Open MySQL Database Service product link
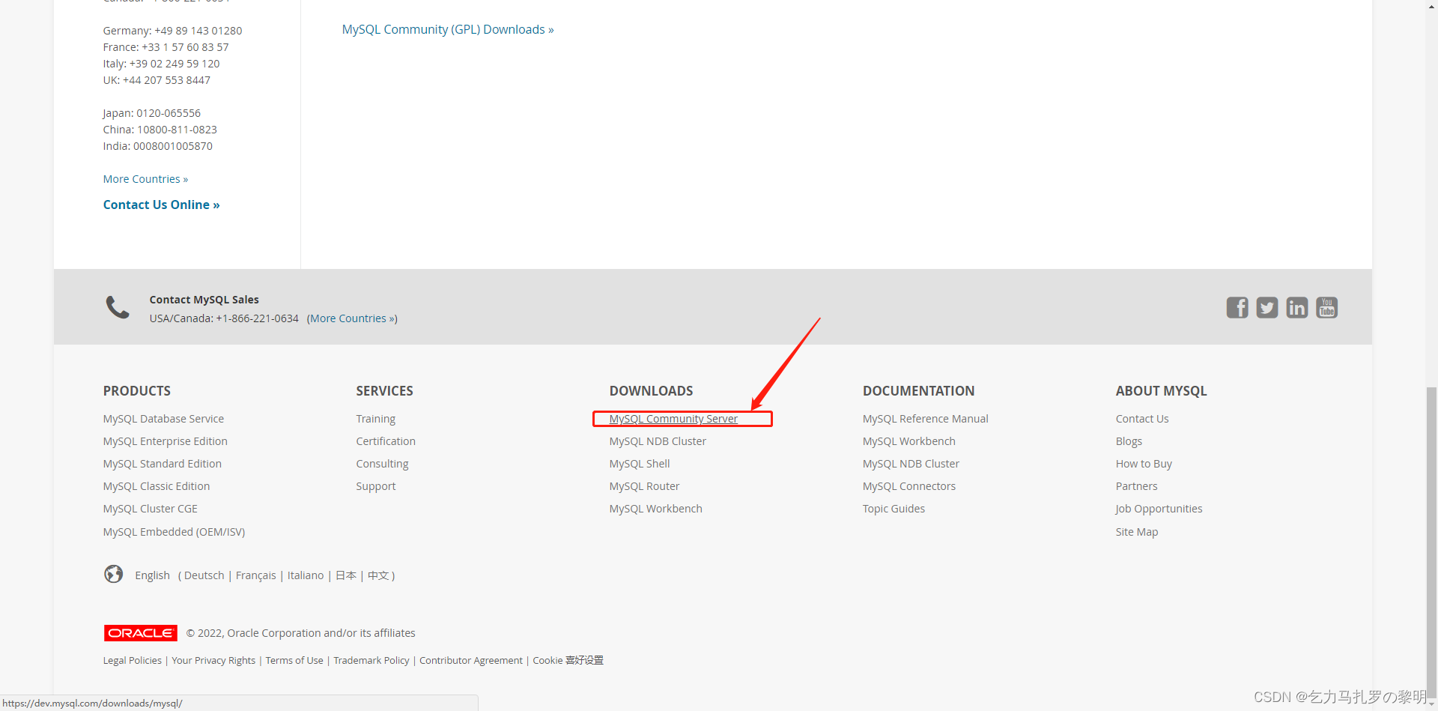 tap(163, 419)
